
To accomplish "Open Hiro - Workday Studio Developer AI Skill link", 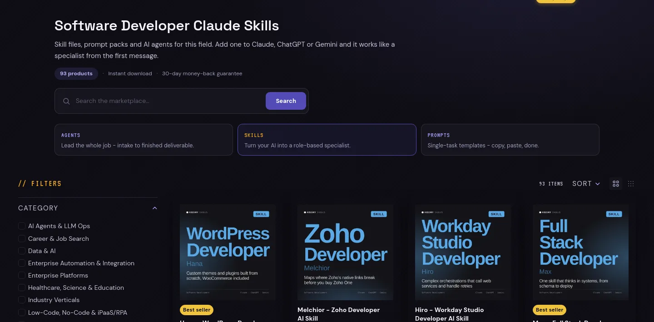I will pyautogui.click(x=449, y=314).
